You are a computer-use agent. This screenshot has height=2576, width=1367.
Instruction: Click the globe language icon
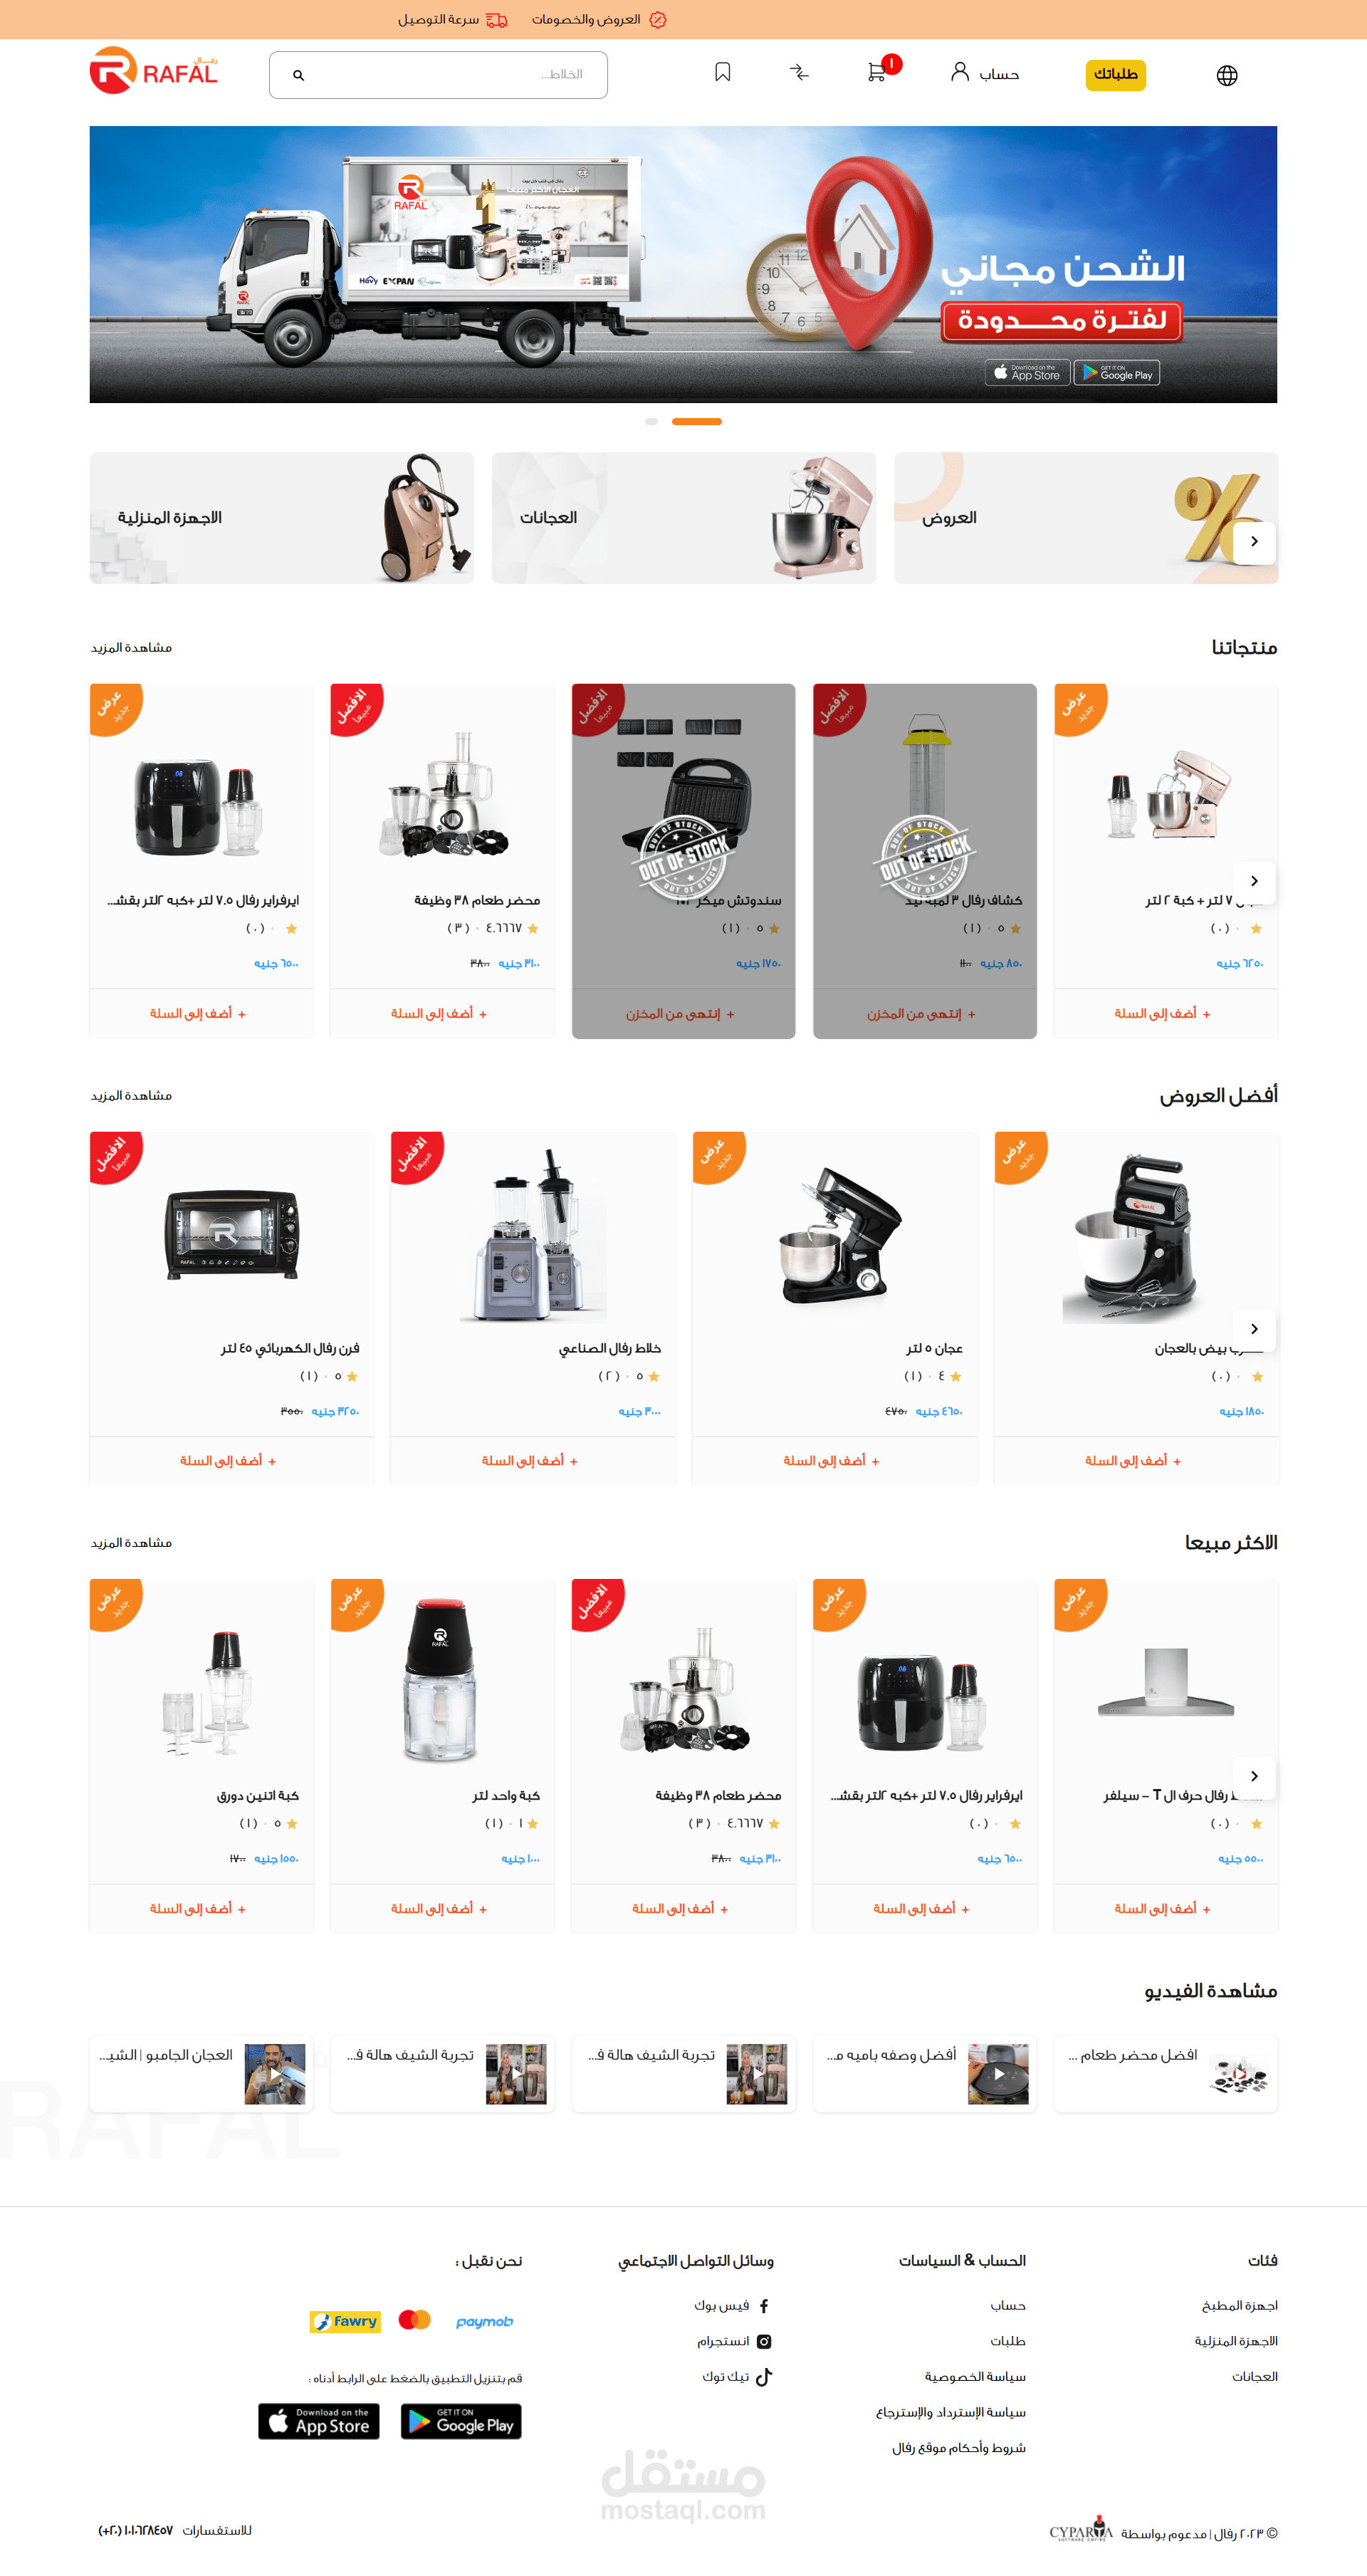(x=1227, y=75)
